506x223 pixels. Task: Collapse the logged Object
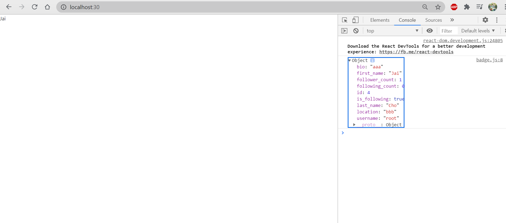point(350,61)
